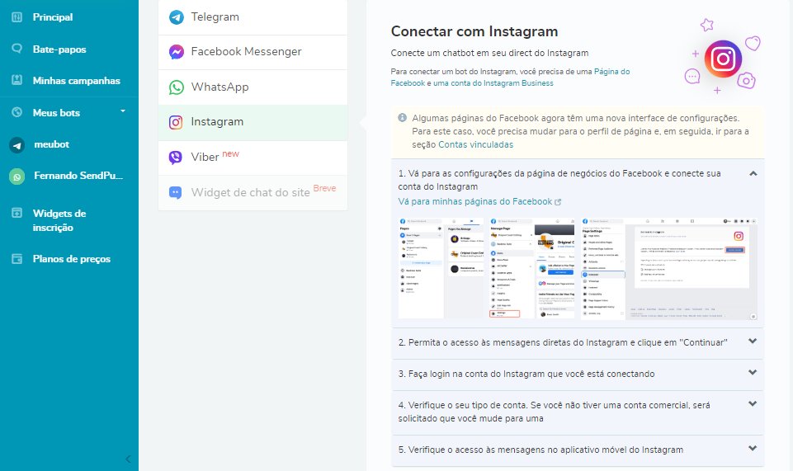Select the WhatsApp channel tab
The width and height of the screenshot is (793, 471).
(253, 87)
